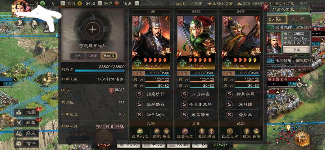Toggle the 陣營 troop bonus filter

point(110,126)
